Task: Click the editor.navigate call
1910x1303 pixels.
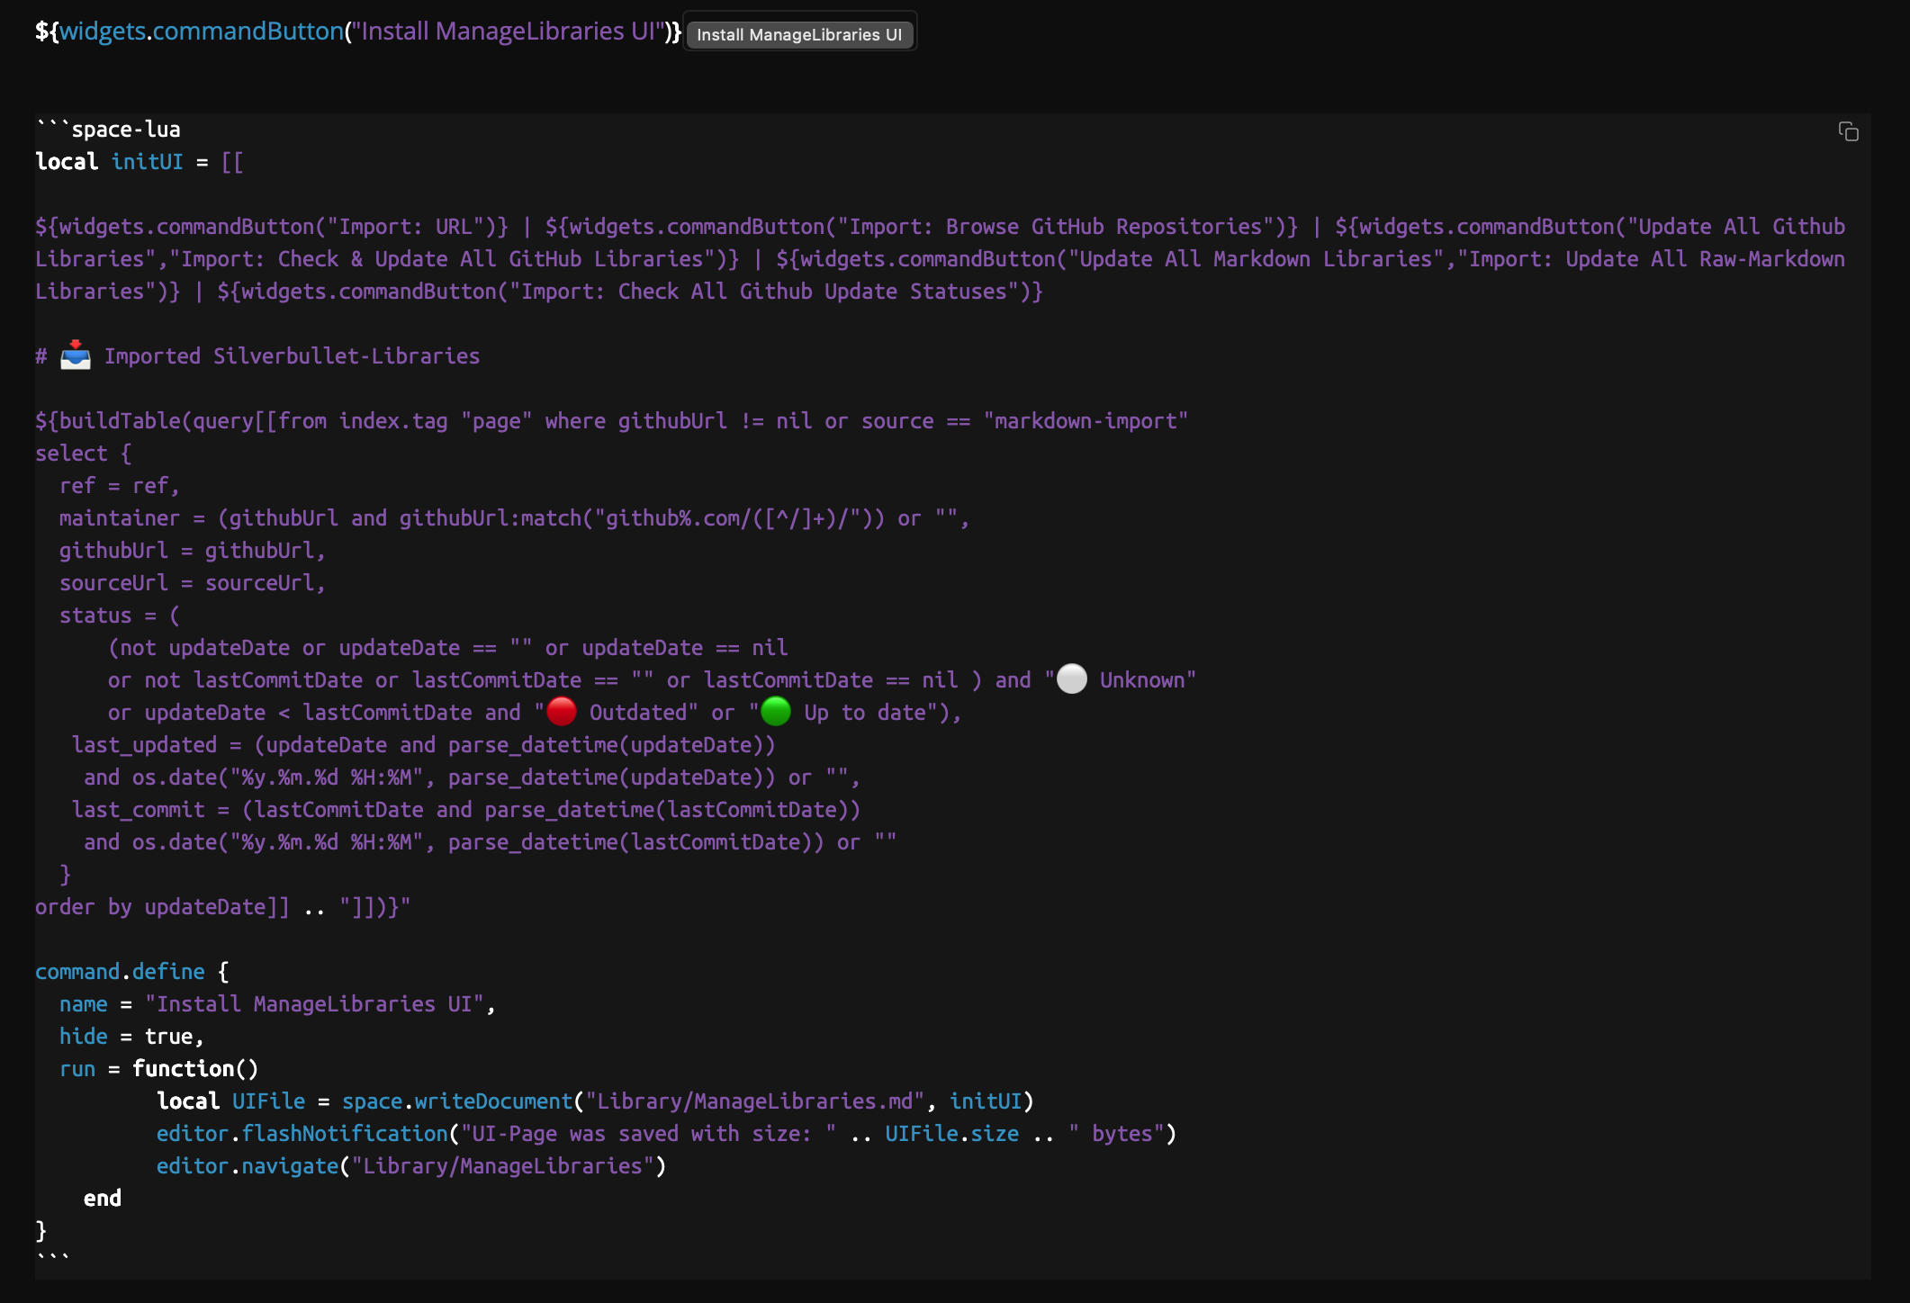Action: [x=247, y=1166]
